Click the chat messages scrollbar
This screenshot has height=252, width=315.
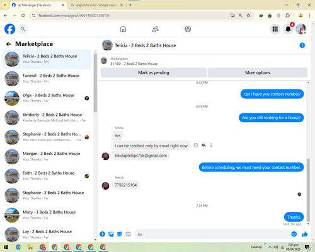tap(308, 190)
